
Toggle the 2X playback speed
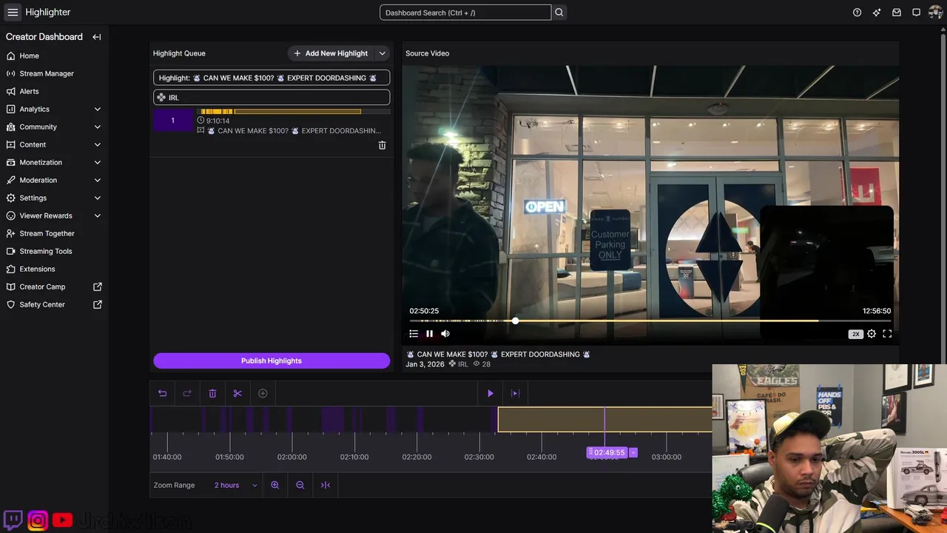[x=856, y=334]
